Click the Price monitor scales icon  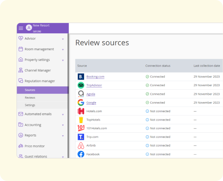pos(20,146)
